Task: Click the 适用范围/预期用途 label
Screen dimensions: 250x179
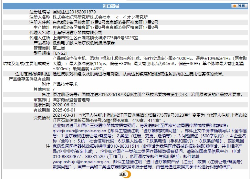Action: pos(33,74)
